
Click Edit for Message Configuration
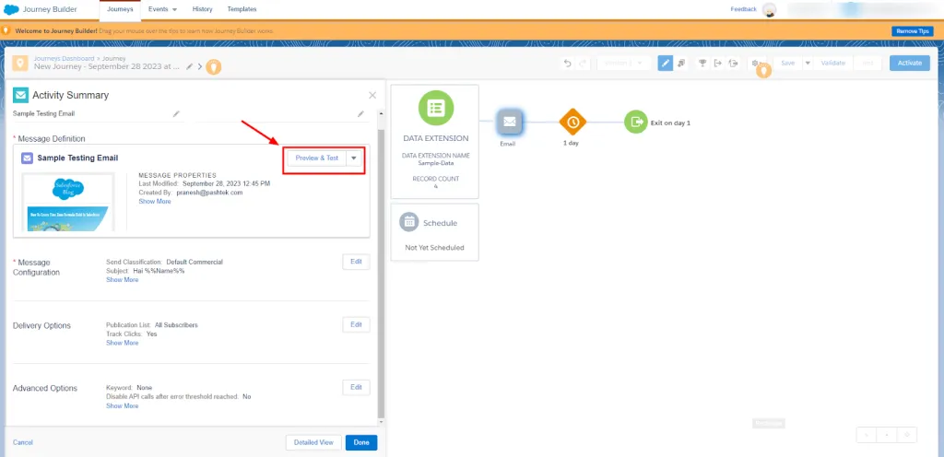356,262
